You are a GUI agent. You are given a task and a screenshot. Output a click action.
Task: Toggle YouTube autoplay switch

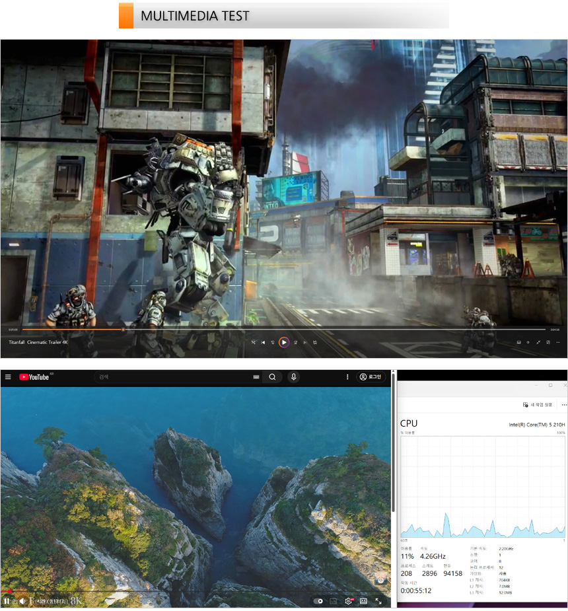tap(319, 601)
